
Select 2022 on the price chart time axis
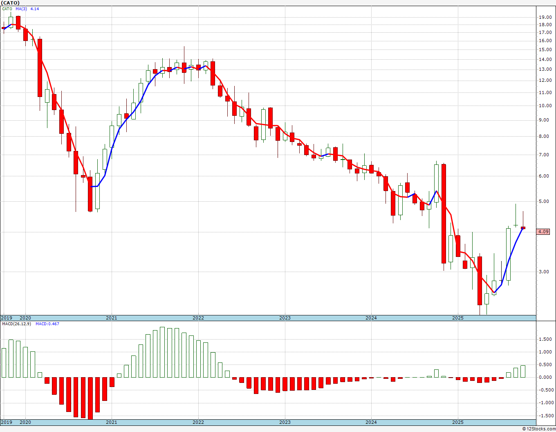198,318
